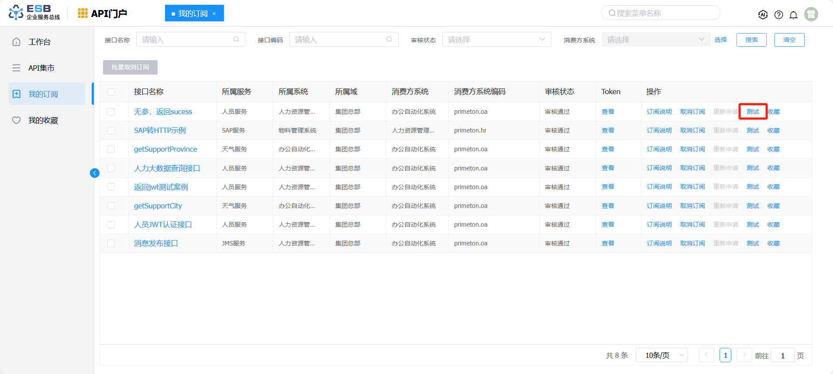Open the help question mark icon
The width and height of the screenshot is (833, 374).
pos(778,15)
